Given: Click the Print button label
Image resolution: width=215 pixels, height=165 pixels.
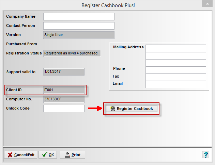Looking at the screenshot, I should pyautogui.click(x=76, y=155).
